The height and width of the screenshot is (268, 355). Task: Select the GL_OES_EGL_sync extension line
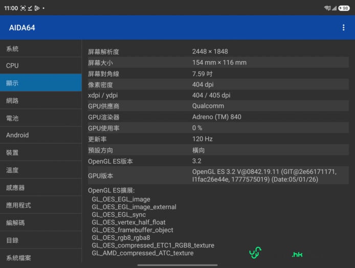tap(119, 215)
